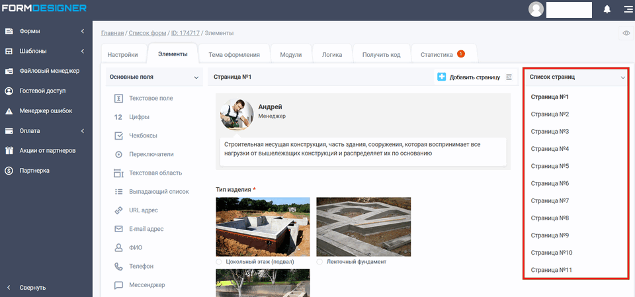Select Страница №5 in page list
The width and height of the screenshot is (635, 297).
550,166
